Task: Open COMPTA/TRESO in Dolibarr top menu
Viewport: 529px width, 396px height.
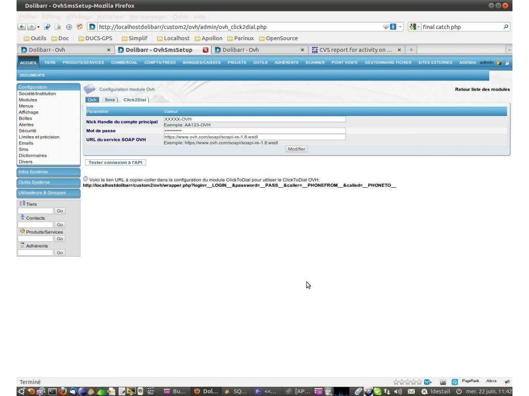Action: point(160,62)
